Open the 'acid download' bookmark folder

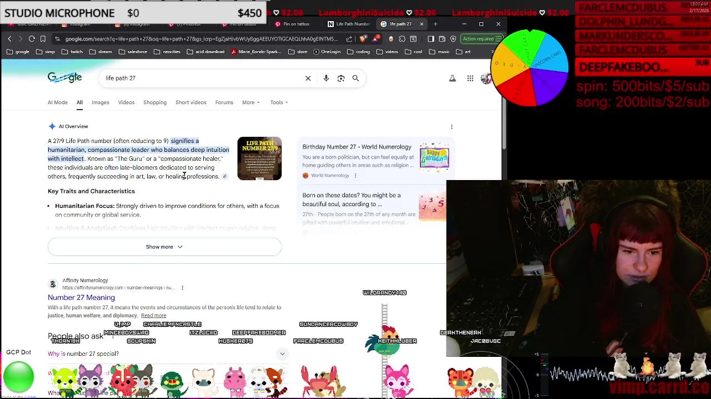(x=206, y=52)
